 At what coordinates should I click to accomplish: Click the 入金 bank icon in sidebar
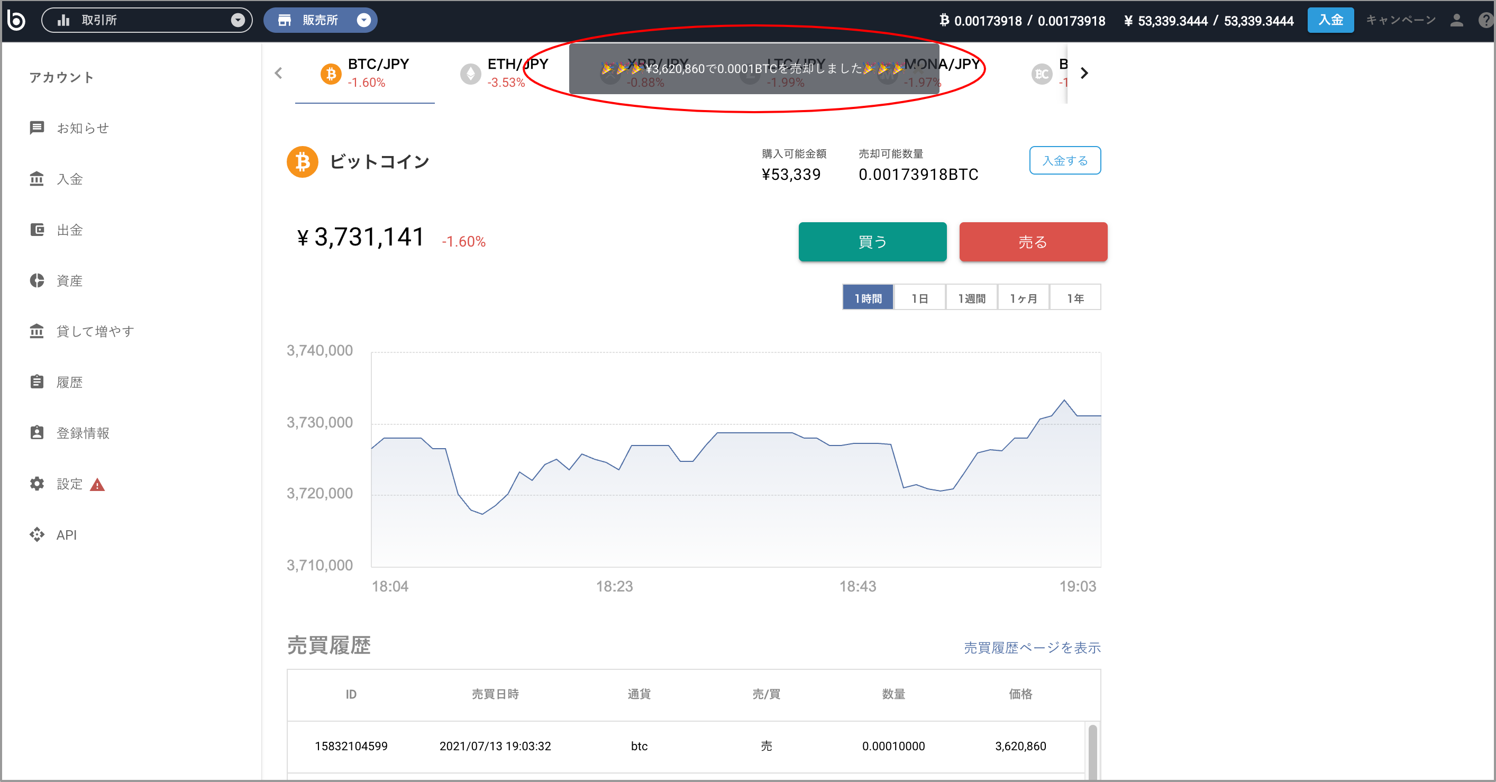37,179
